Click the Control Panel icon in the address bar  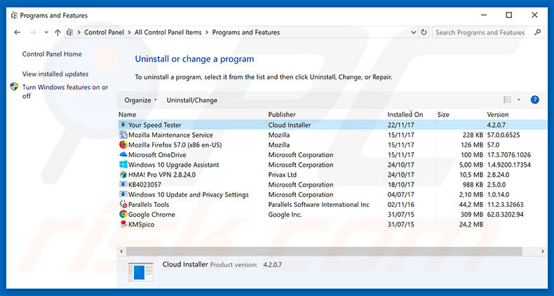click(x=69, y=32)
